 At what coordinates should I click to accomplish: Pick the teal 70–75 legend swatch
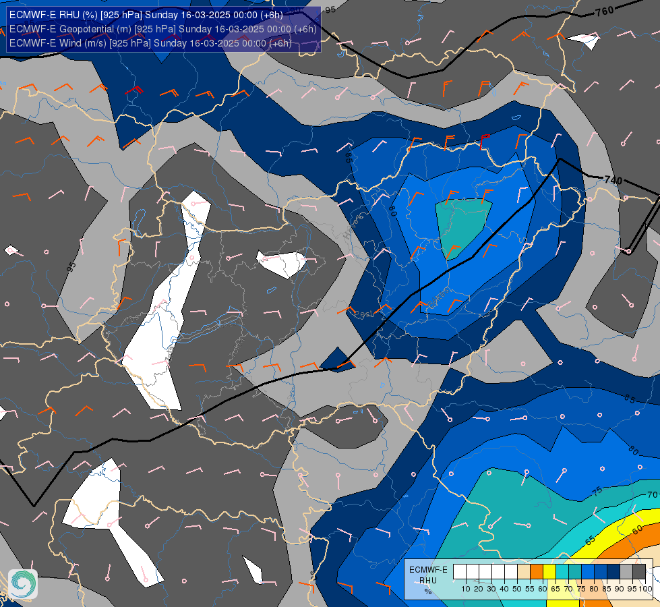point(575,571)
